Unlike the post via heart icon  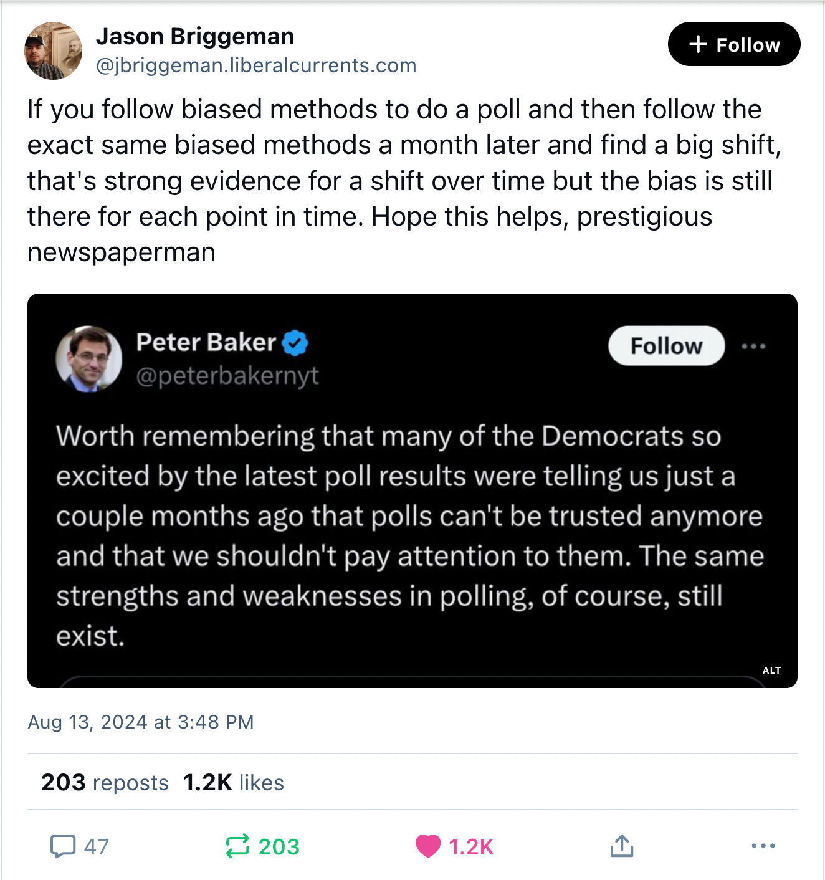point(429,846)
